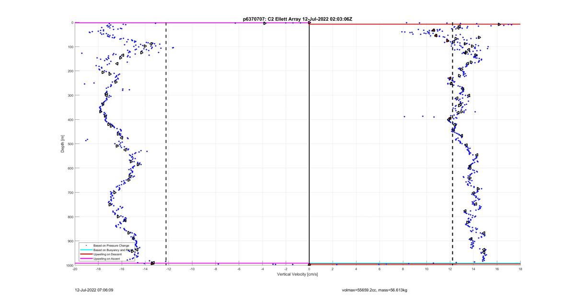Viewport: 575px width, 298px height.
Task: Click depth axis tick label '300'
Action: coord(70,95)
